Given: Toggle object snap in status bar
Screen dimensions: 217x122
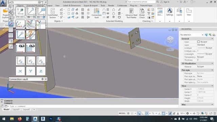Looking at the screenshot, I should (163, 114).
